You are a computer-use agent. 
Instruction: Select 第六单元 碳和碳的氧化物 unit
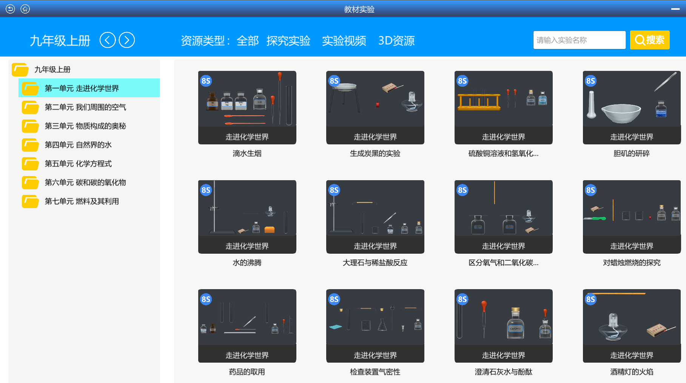coord(85,182)
